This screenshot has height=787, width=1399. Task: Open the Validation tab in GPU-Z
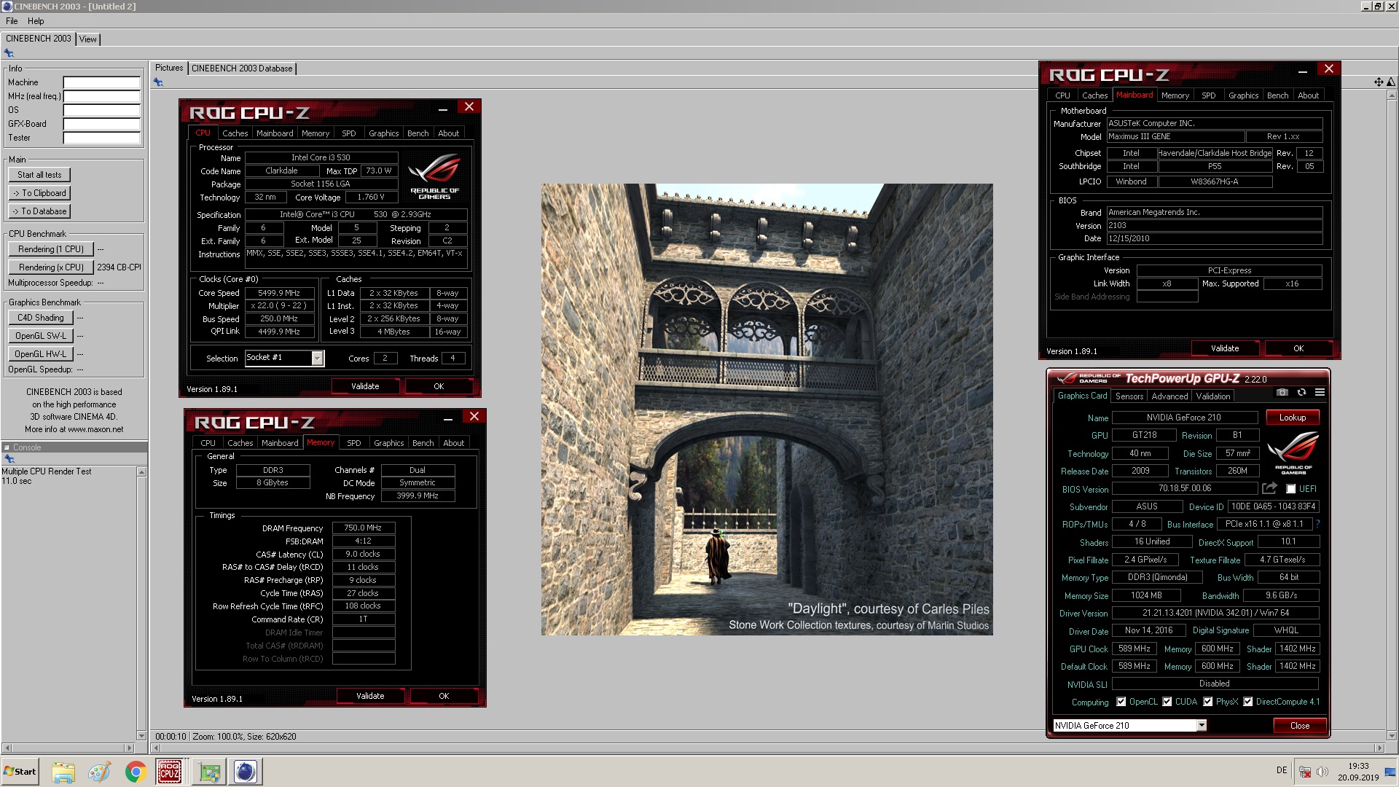(1213, 396)
